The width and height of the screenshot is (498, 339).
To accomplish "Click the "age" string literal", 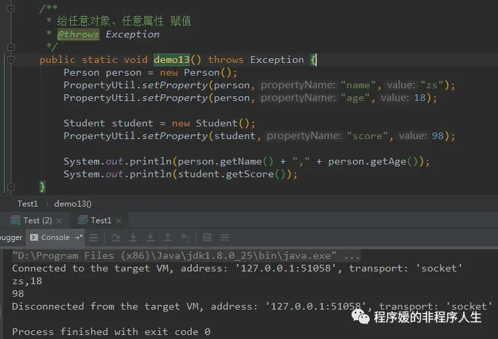I will click(355, 98).
